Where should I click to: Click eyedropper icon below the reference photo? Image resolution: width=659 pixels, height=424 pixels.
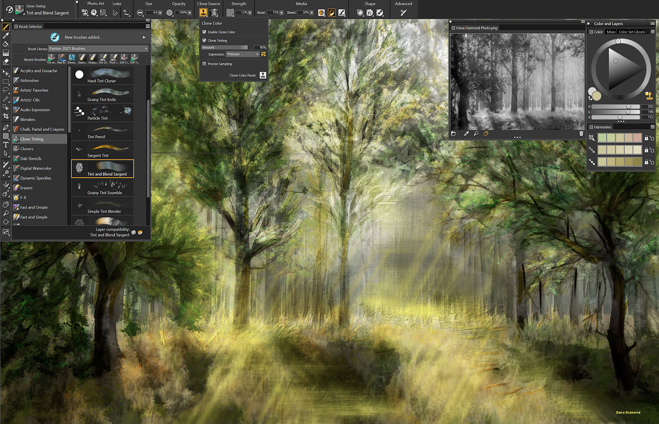click(x=466, y=134)
